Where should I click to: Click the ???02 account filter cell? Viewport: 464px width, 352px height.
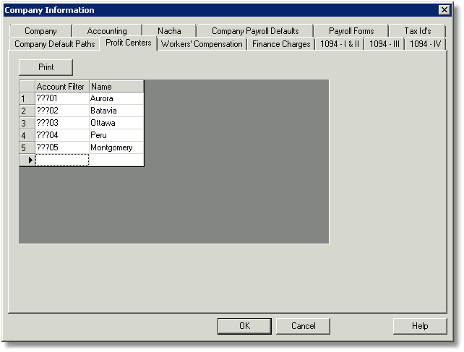[x=62, y=111]
